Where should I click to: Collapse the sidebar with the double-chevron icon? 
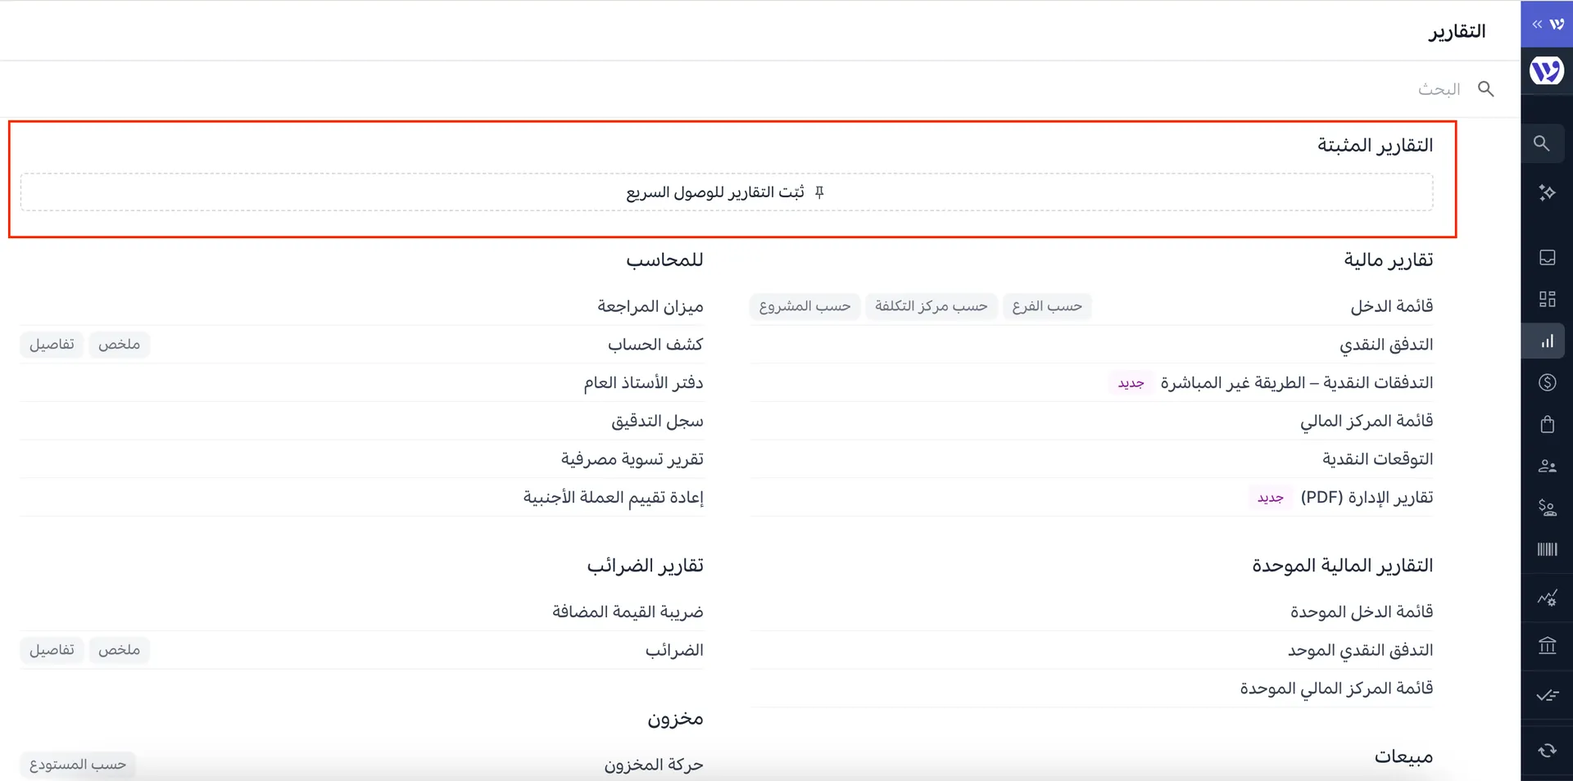(1537, 25)
